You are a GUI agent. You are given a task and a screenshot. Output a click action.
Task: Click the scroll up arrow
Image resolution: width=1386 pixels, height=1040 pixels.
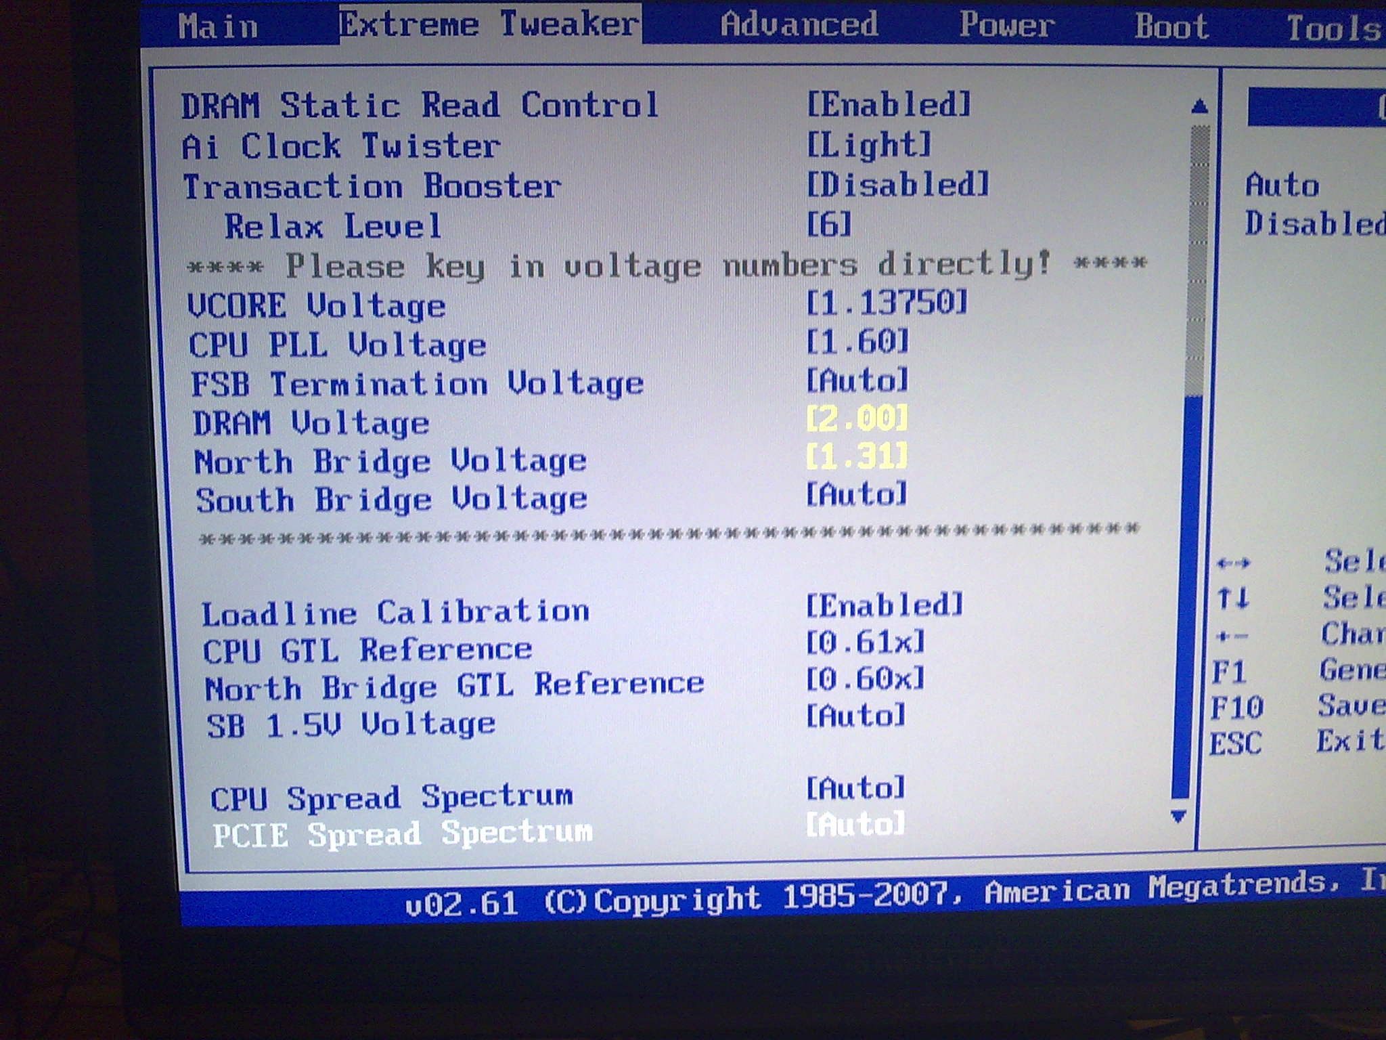(1199, 106)
